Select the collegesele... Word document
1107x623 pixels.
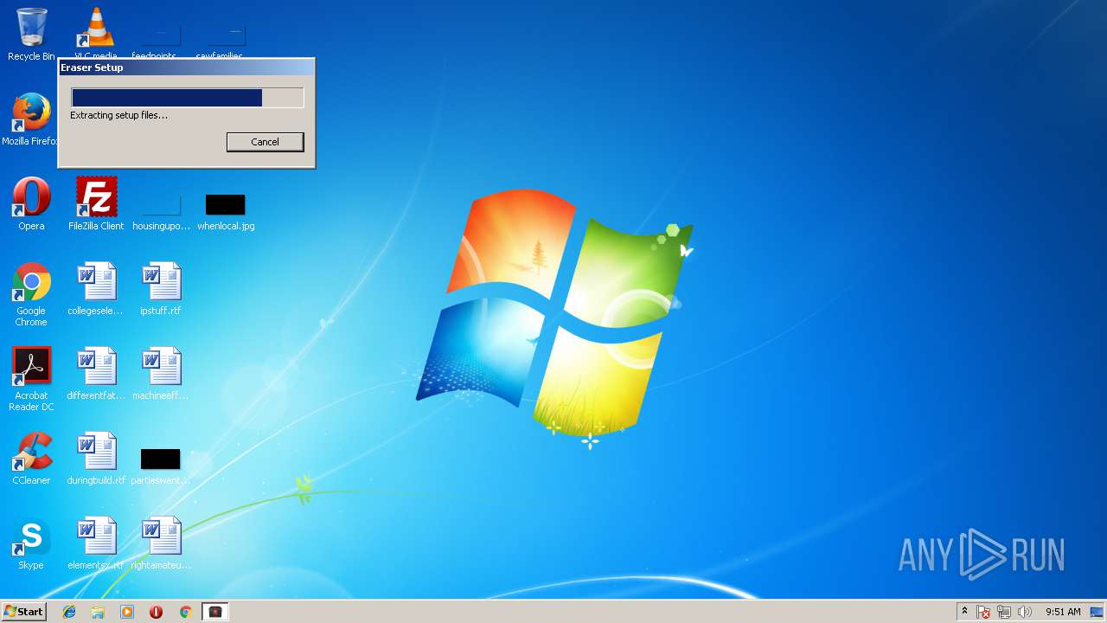(96, 289)
